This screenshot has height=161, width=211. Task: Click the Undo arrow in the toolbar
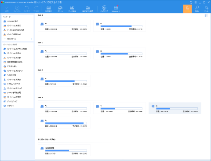click(x=27, y=9)
